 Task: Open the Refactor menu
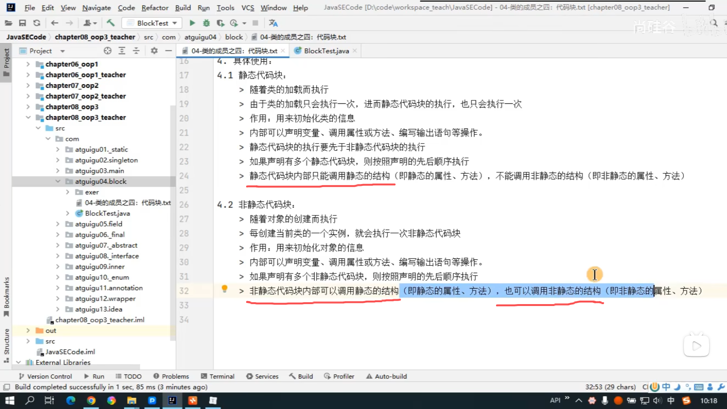(154, 8)
